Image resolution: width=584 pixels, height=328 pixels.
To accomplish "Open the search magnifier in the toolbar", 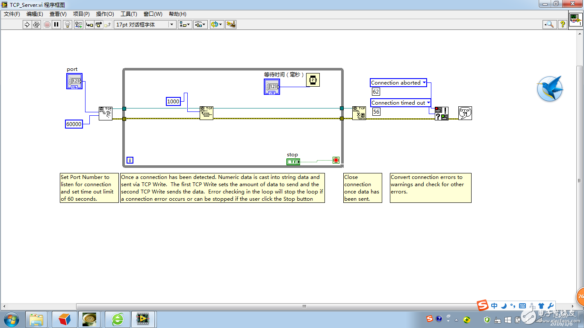I will [549, 24].
